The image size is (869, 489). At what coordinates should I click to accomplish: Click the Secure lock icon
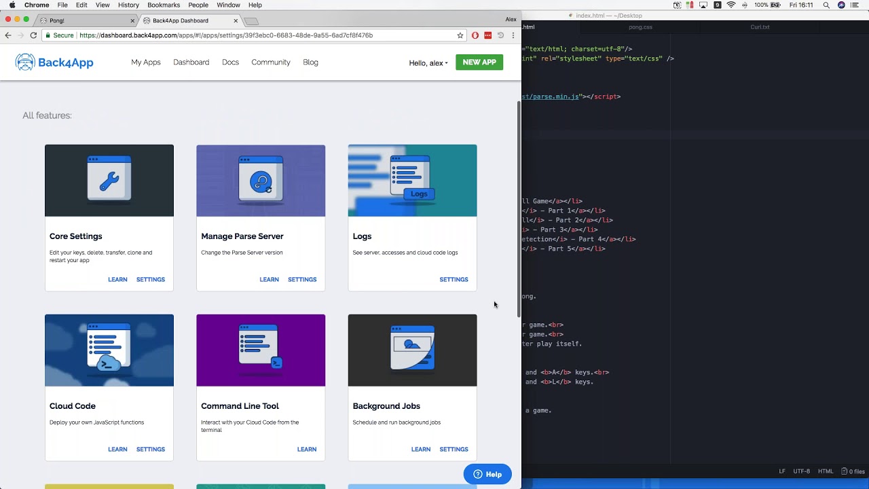(48, 35)
